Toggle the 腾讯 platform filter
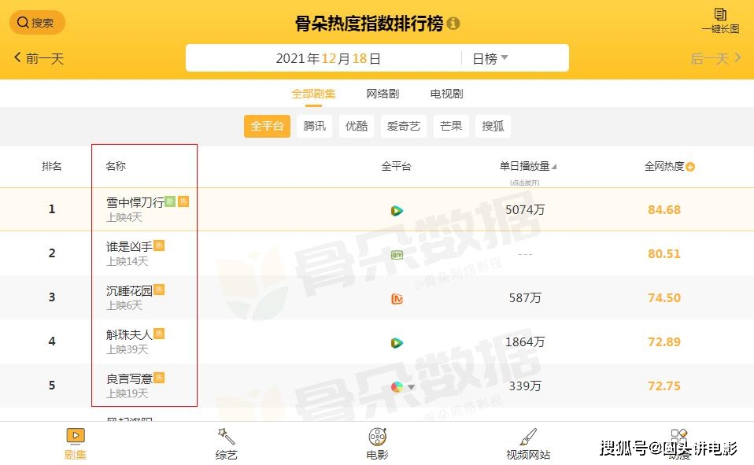This screenshot has height=465, width=754. coord(314,126)
